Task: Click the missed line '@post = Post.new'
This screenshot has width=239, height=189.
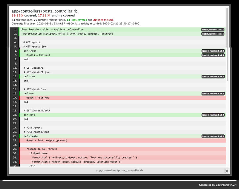Action: click(x=122, y=98)
